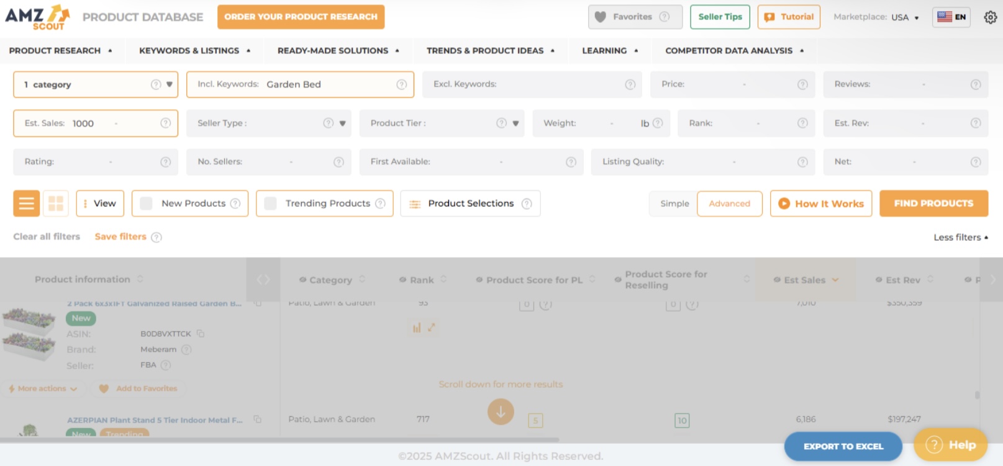Click the heart icon in Favorites button
1003x466 pixels.
[x=600, y=17]
